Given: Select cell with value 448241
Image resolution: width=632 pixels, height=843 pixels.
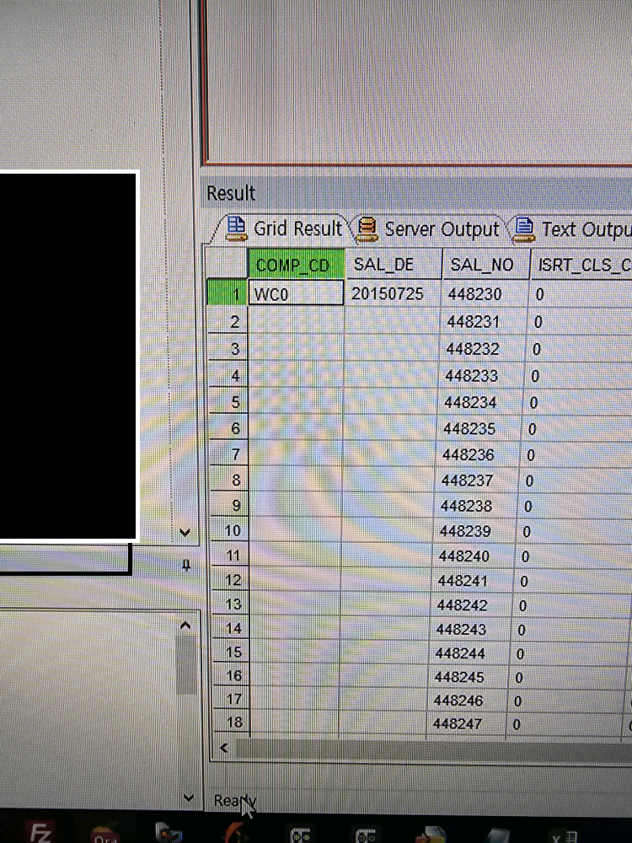Looking at the screenshot, I should (x=472, y=581).
